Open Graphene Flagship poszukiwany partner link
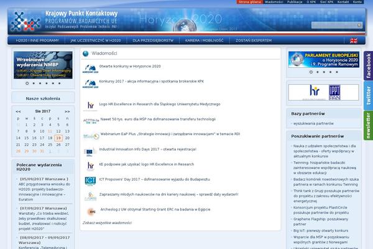The height and width of the screenshot is (249, 373). 321,222
